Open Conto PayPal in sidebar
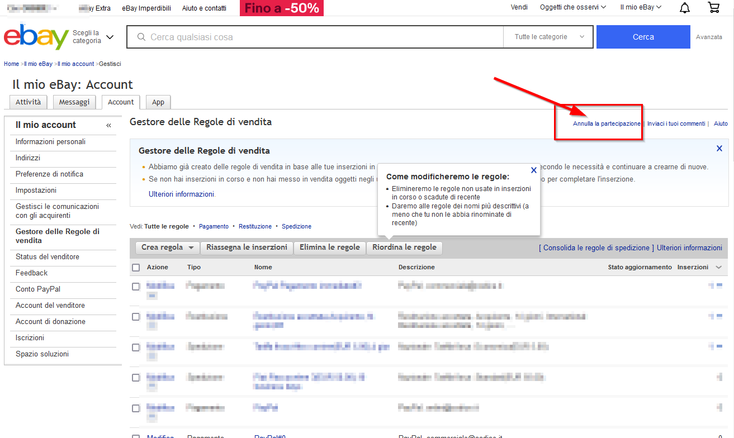 pos(38,289)
